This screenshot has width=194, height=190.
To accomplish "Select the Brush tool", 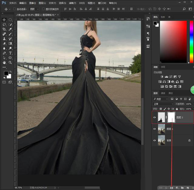I will tap(10, 34).
